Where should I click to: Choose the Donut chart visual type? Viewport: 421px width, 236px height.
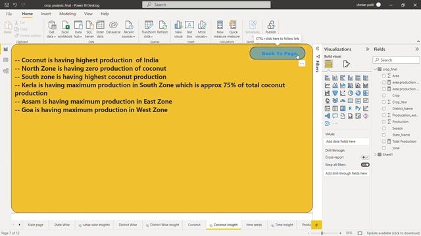pos(358,93)
